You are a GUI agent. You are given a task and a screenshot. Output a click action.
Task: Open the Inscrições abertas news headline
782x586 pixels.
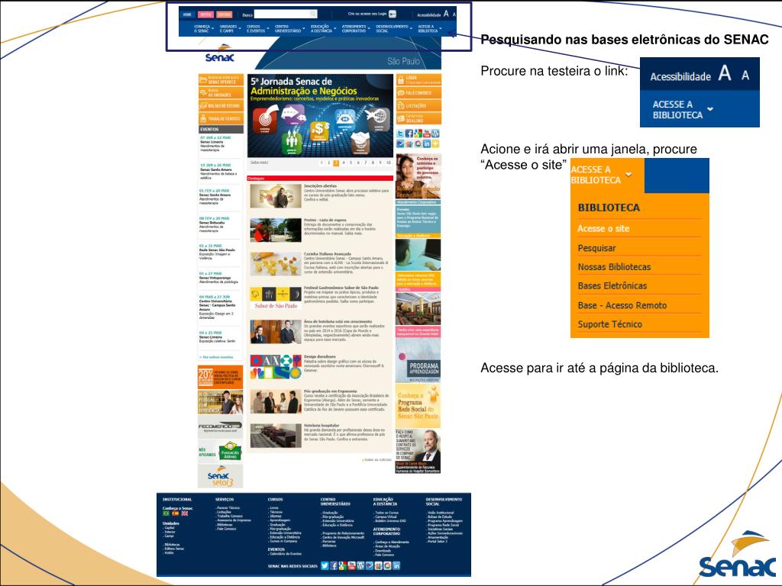(x=322, y=186)
